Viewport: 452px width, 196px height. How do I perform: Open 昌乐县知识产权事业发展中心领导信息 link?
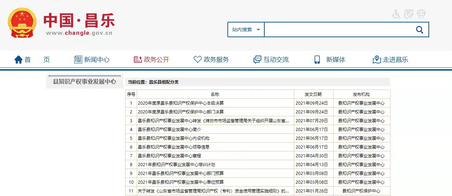pos(174,147)
